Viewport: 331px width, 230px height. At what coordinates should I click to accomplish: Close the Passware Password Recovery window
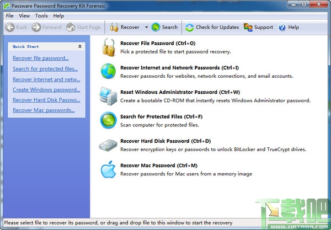point(319,4)
